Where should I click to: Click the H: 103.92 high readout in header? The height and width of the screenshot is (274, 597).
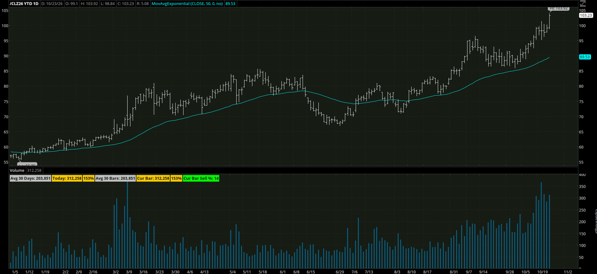tap(90, 3)
